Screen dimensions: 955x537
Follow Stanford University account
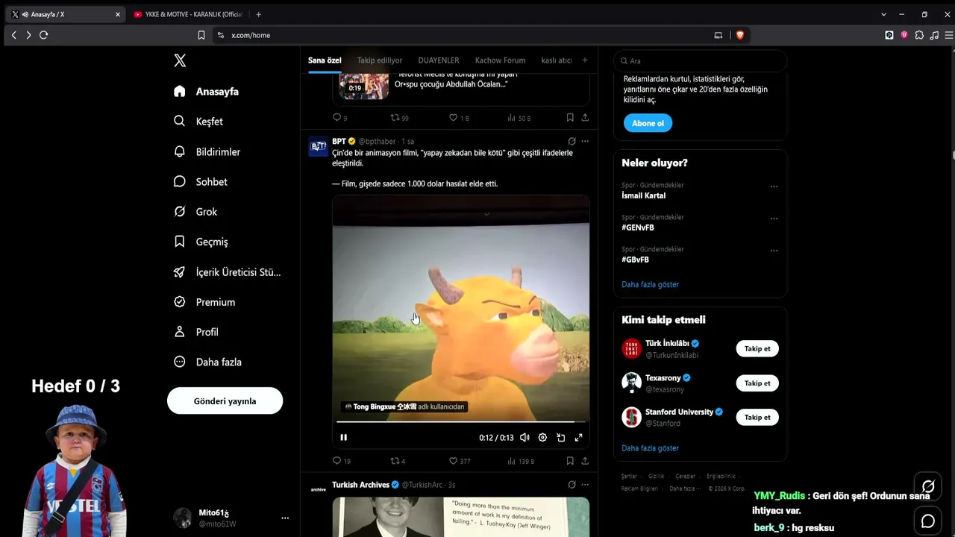coord(757,417)
